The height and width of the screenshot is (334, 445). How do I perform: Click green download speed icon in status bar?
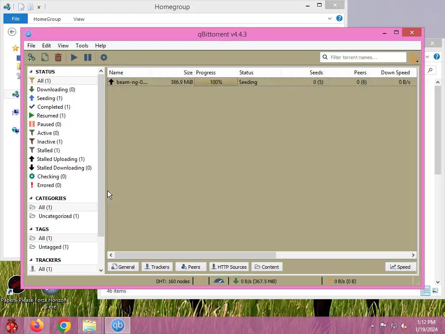pyautogui.click(x=236, y=281)
